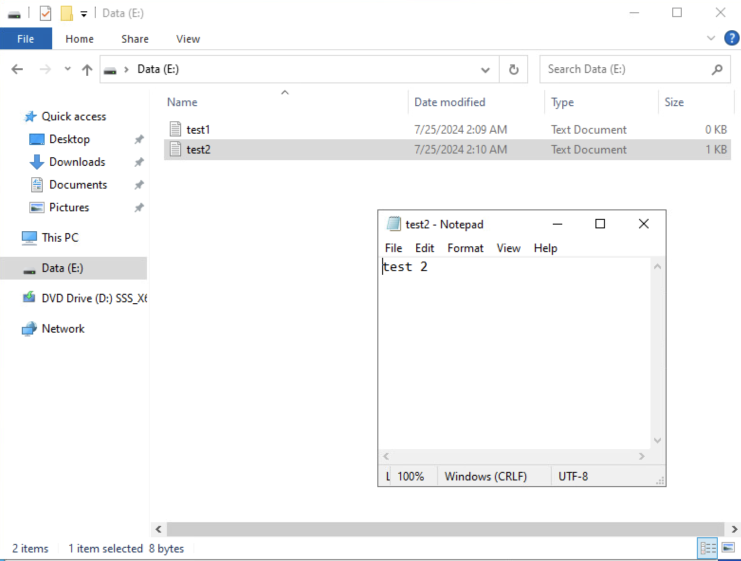Sort files by Name column header

point(182,102)
